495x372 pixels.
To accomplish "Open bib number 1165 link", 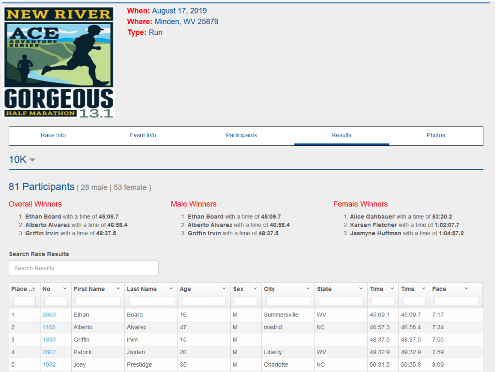I will click(49, 327).
